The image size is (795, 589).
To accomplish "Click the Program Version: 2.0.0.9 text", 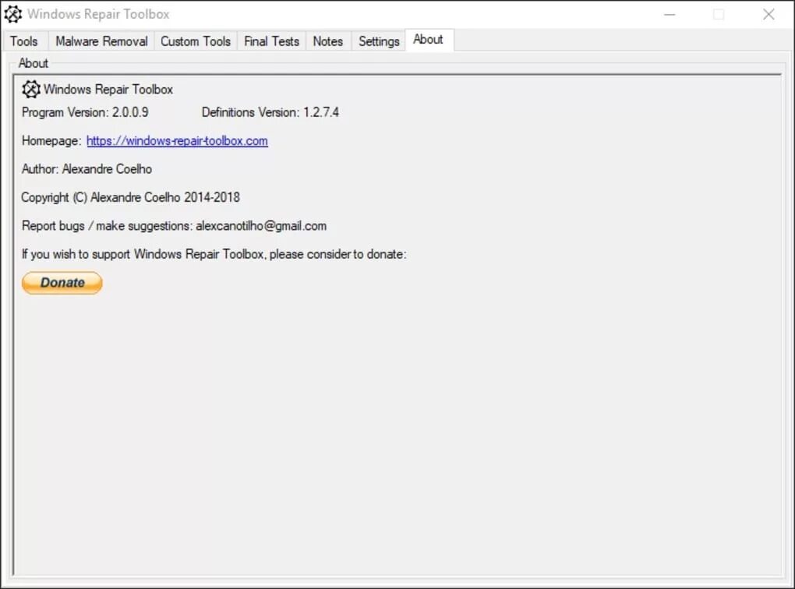I will 85,112.
